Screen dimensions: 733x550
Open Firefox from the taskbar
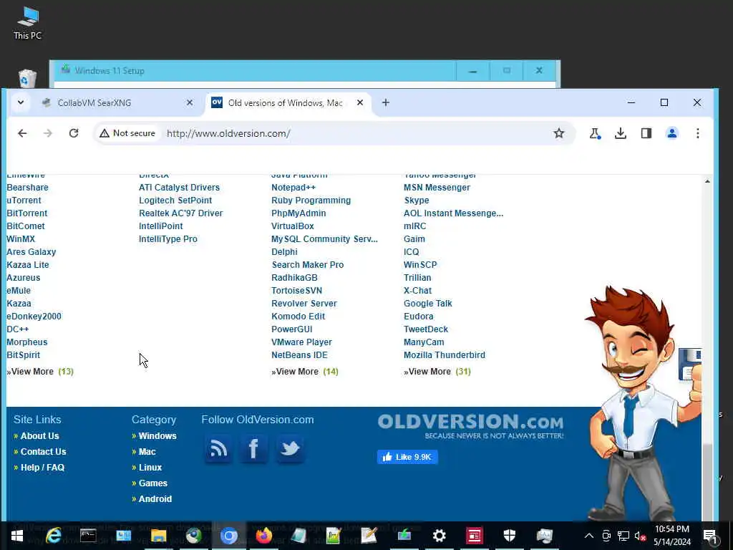(263, 536)
